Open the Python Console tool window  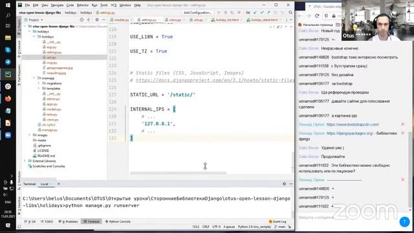[118, 221]
